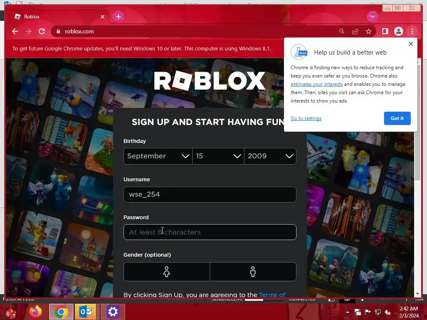View site info via the lock icon
Screen dimensions: 427x320
(x=58, y=31)
